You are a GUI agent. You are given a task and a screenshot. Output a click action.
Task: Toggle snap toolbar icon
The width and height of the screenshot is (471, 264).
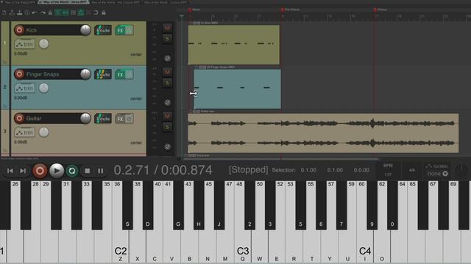pos(96,12)
